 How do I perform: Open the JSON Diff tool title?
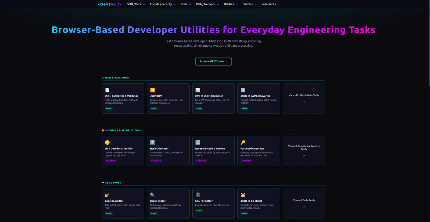(x=156, y=96)
